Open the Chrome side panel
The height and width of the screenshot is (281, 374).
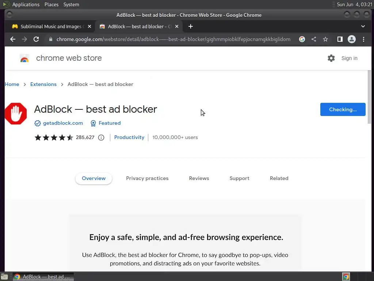tap(340, 39)
